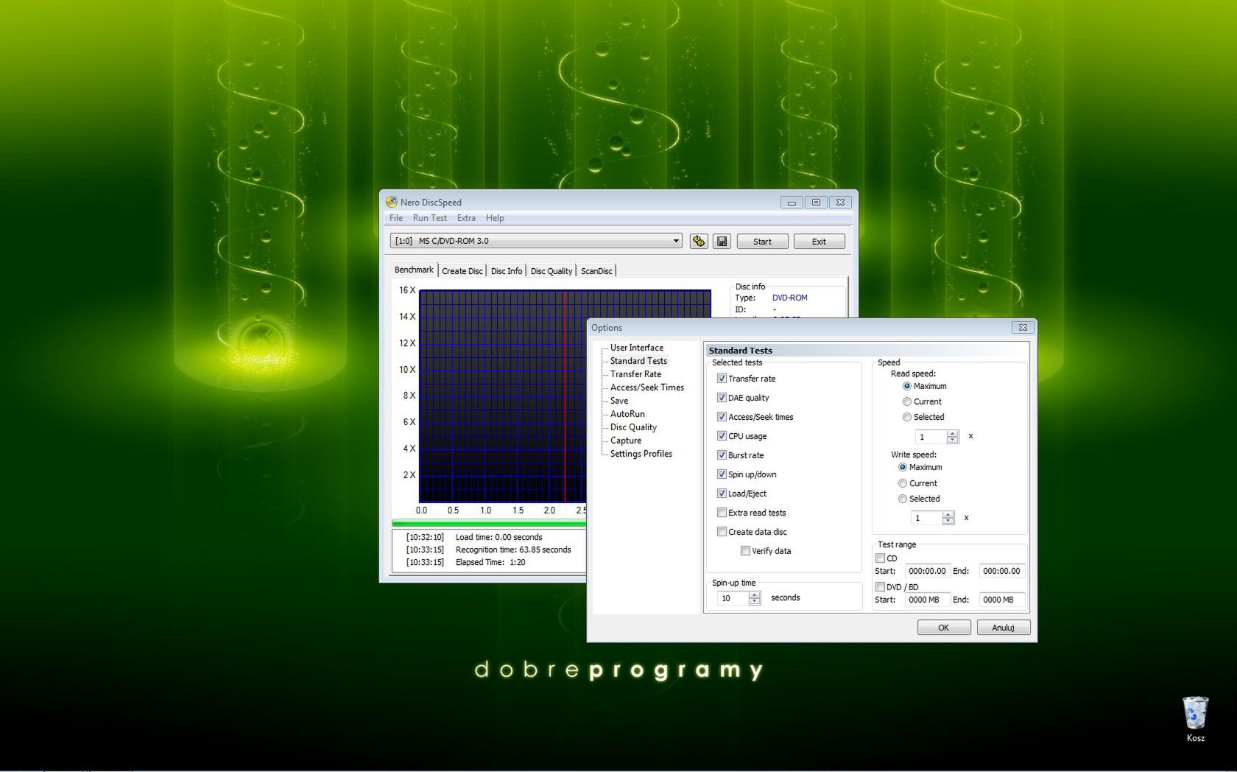Viewport: 1237px width, 772px height.
Task: Select Capture in options tree
Action: coord(626,441)
